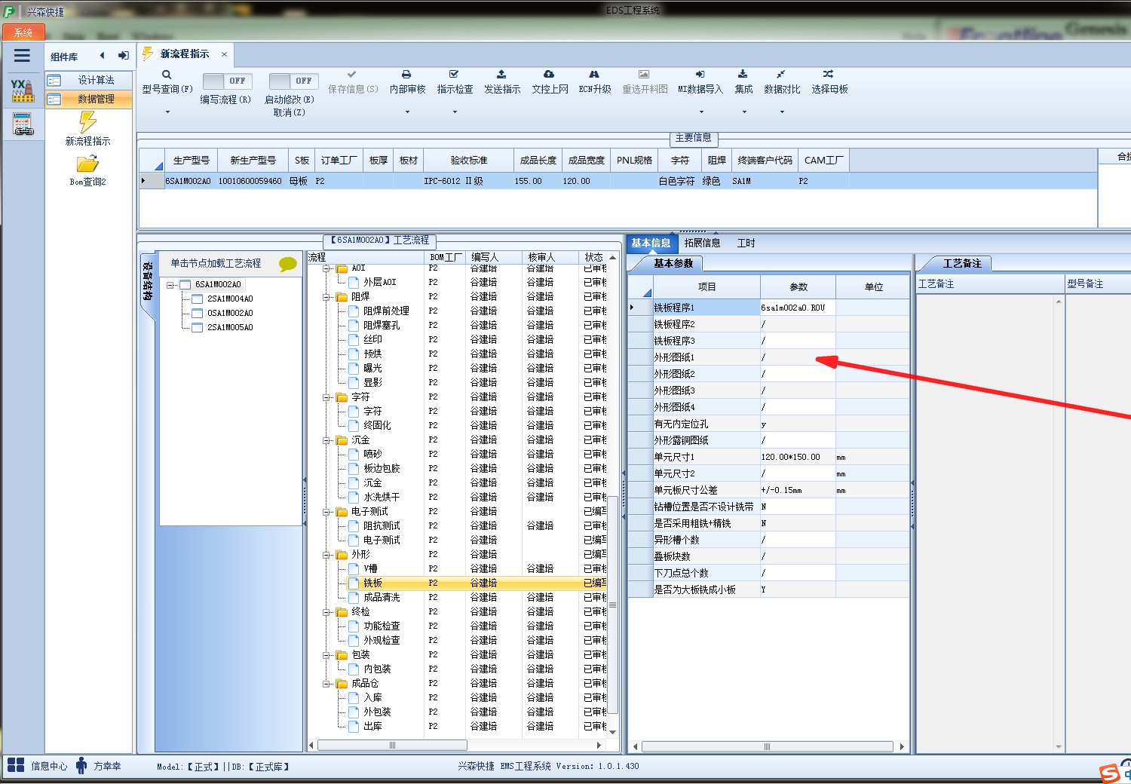Switch to the 工时 tab
The image size is (1131, 784).
[746, 243]
